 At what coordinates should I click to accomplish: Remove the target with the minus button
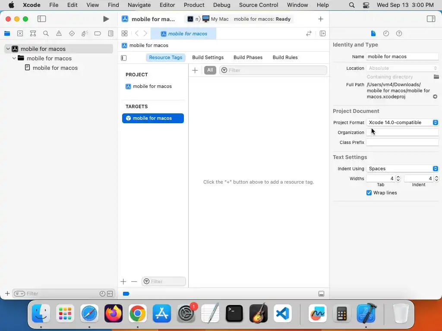point(134,281)
